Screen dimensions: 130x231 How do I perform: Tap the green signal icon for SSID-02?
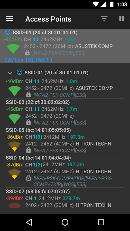click(14, 119)
